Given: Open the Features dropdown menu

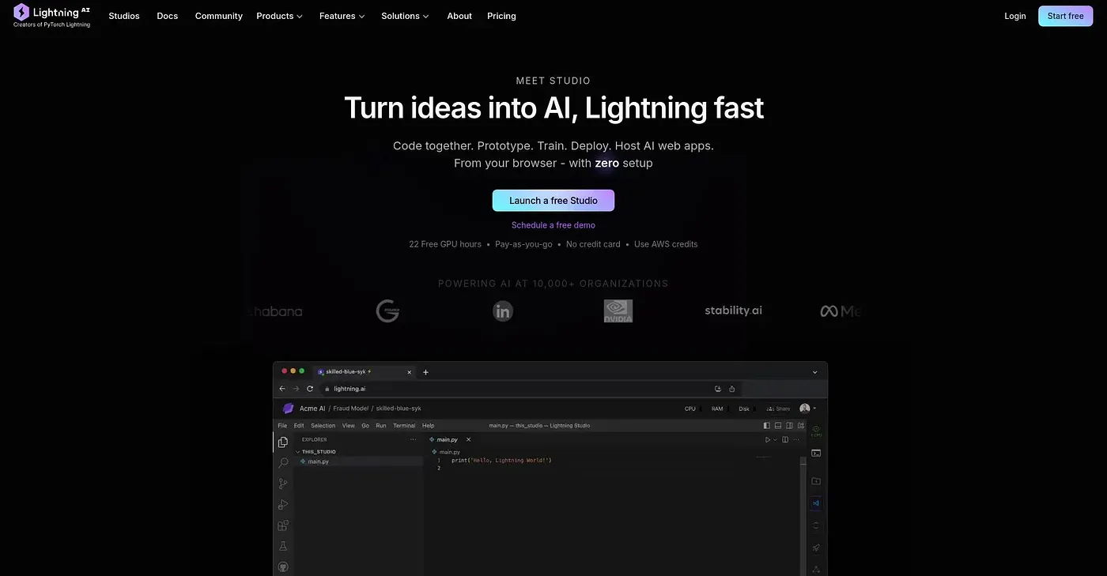Looking at the screenshot, I should point(342,16).
